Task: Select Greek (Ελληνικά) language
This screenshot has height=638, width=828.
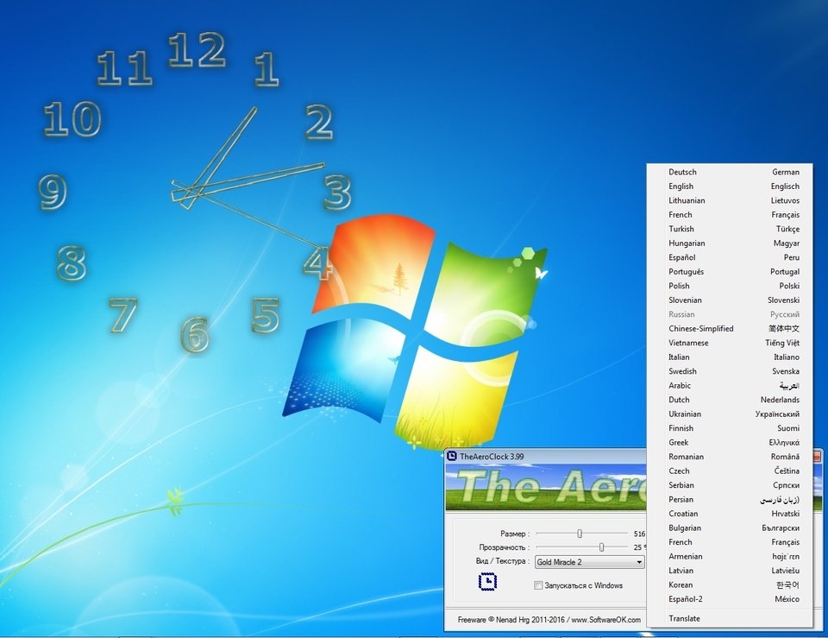Action: pos(730,443)
